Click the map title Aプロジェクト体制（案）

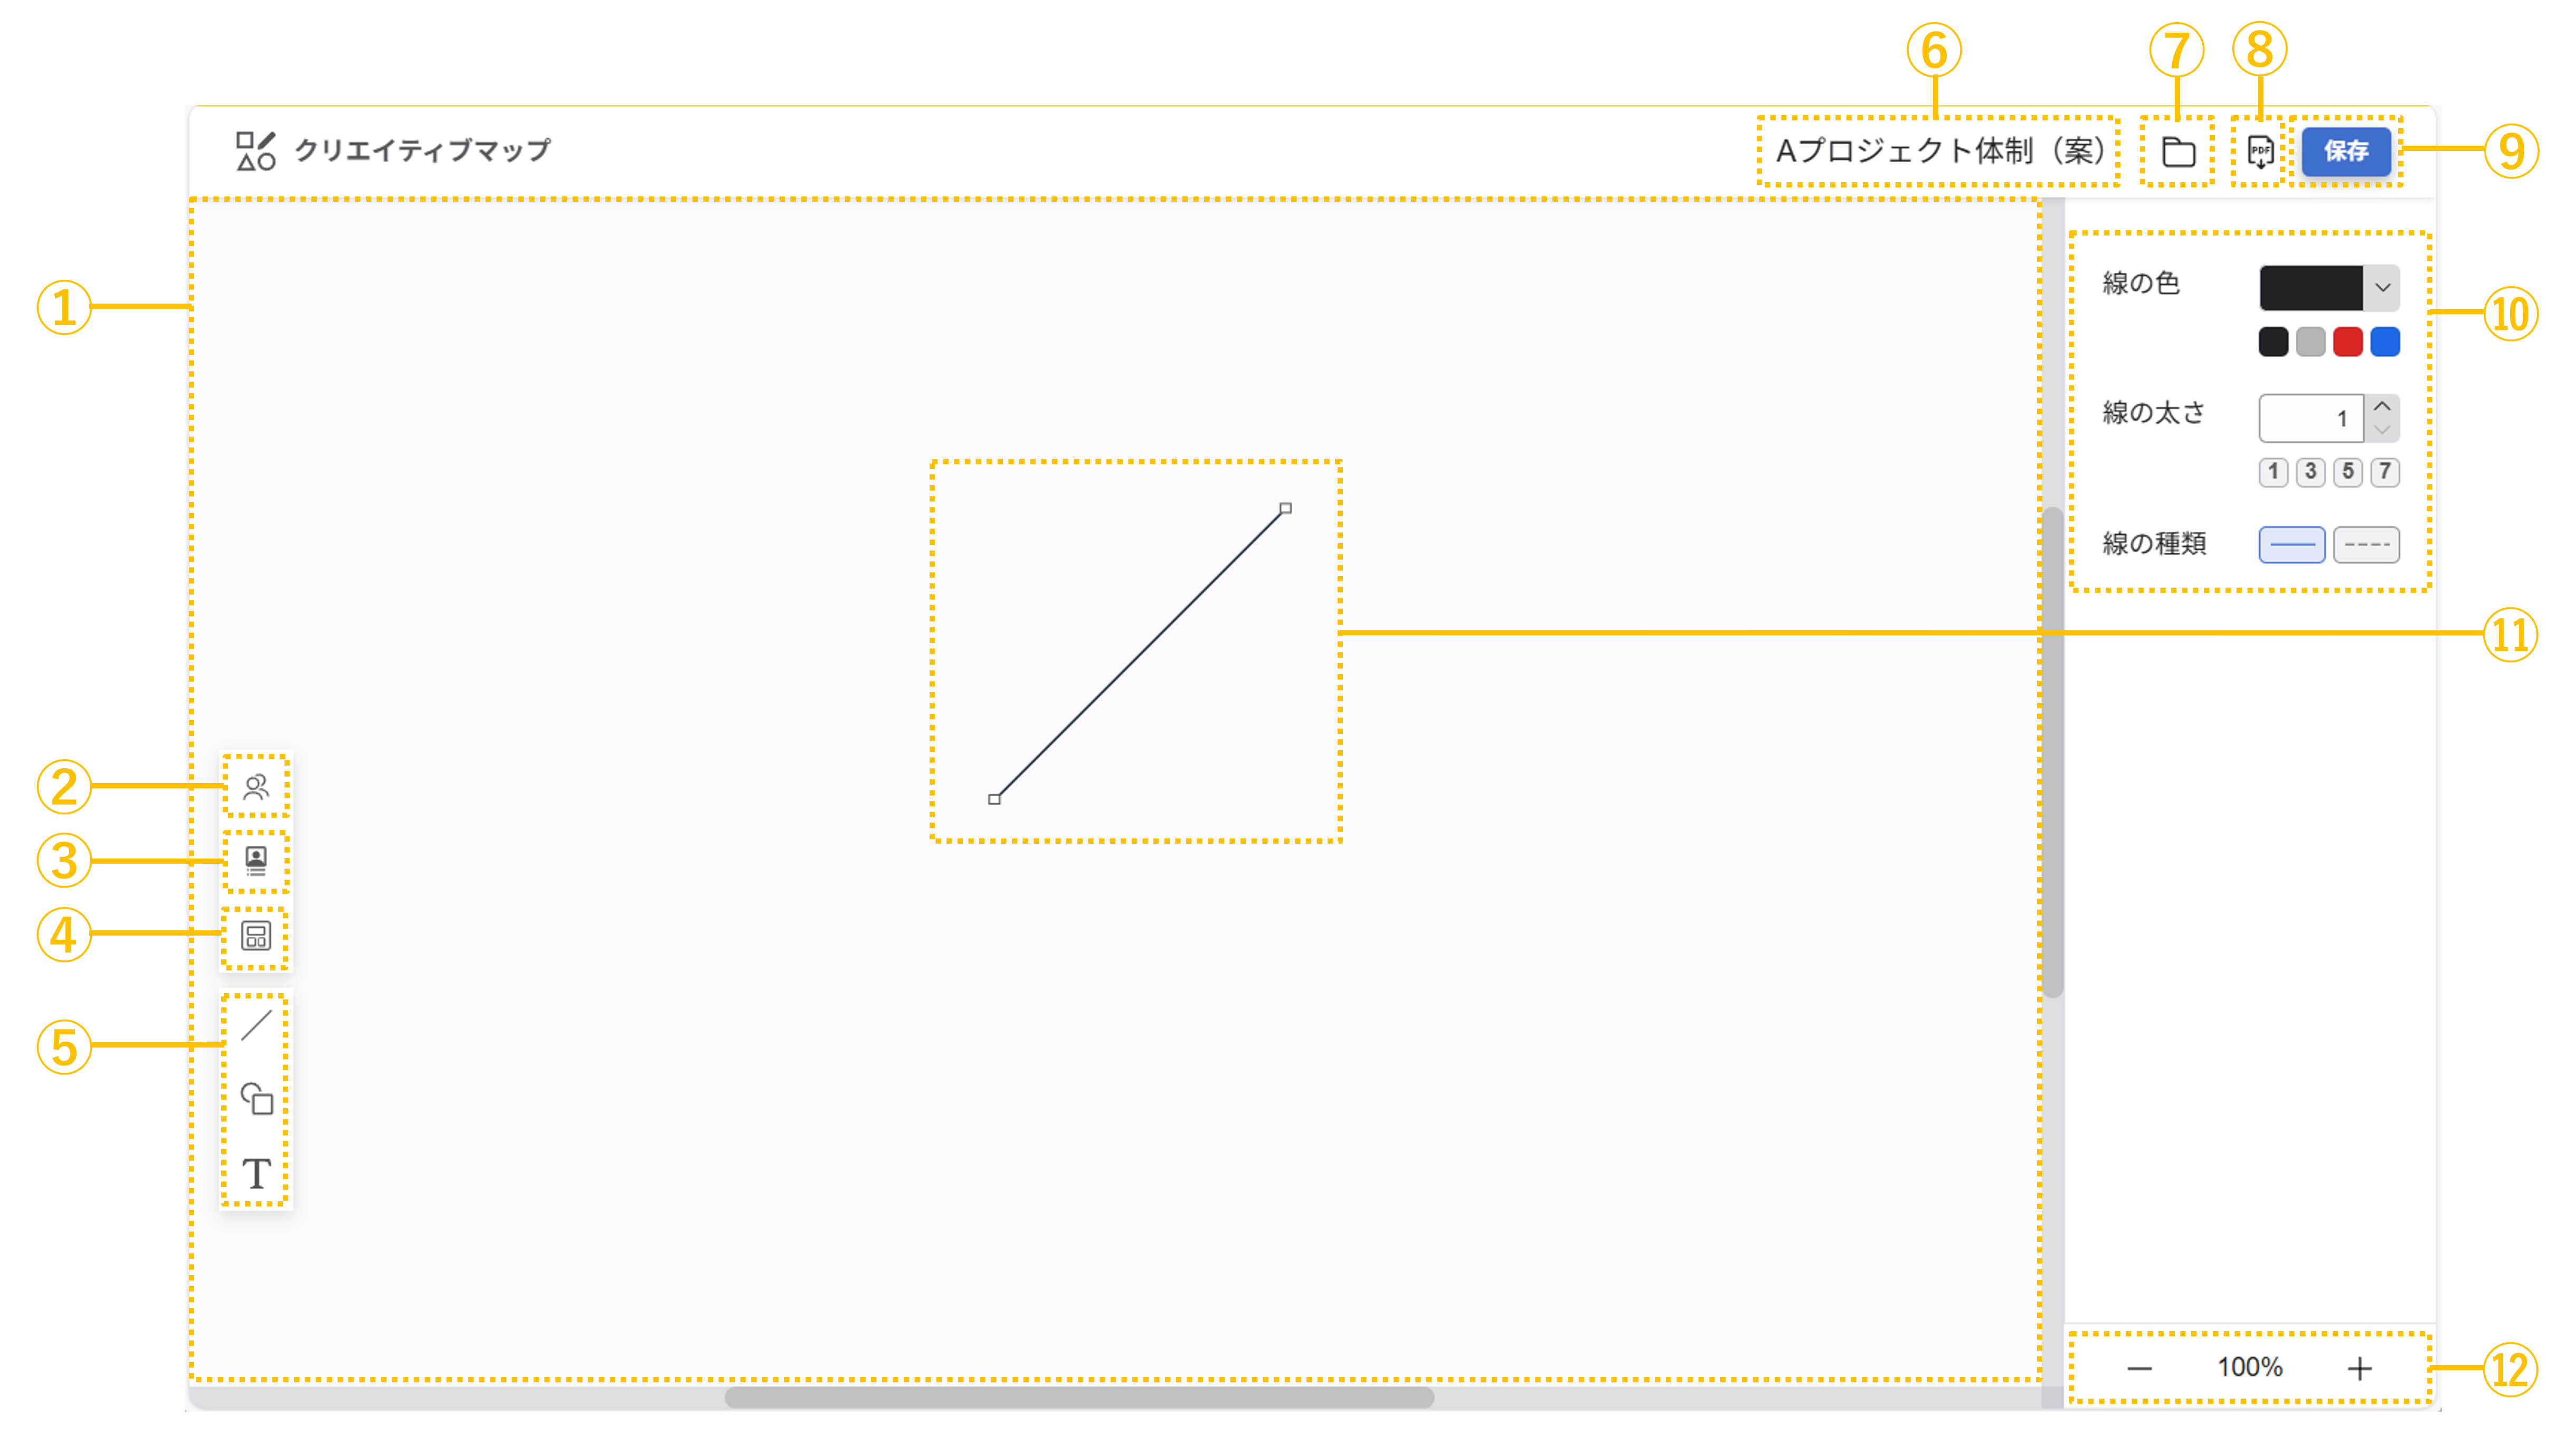coord(1939,151)
